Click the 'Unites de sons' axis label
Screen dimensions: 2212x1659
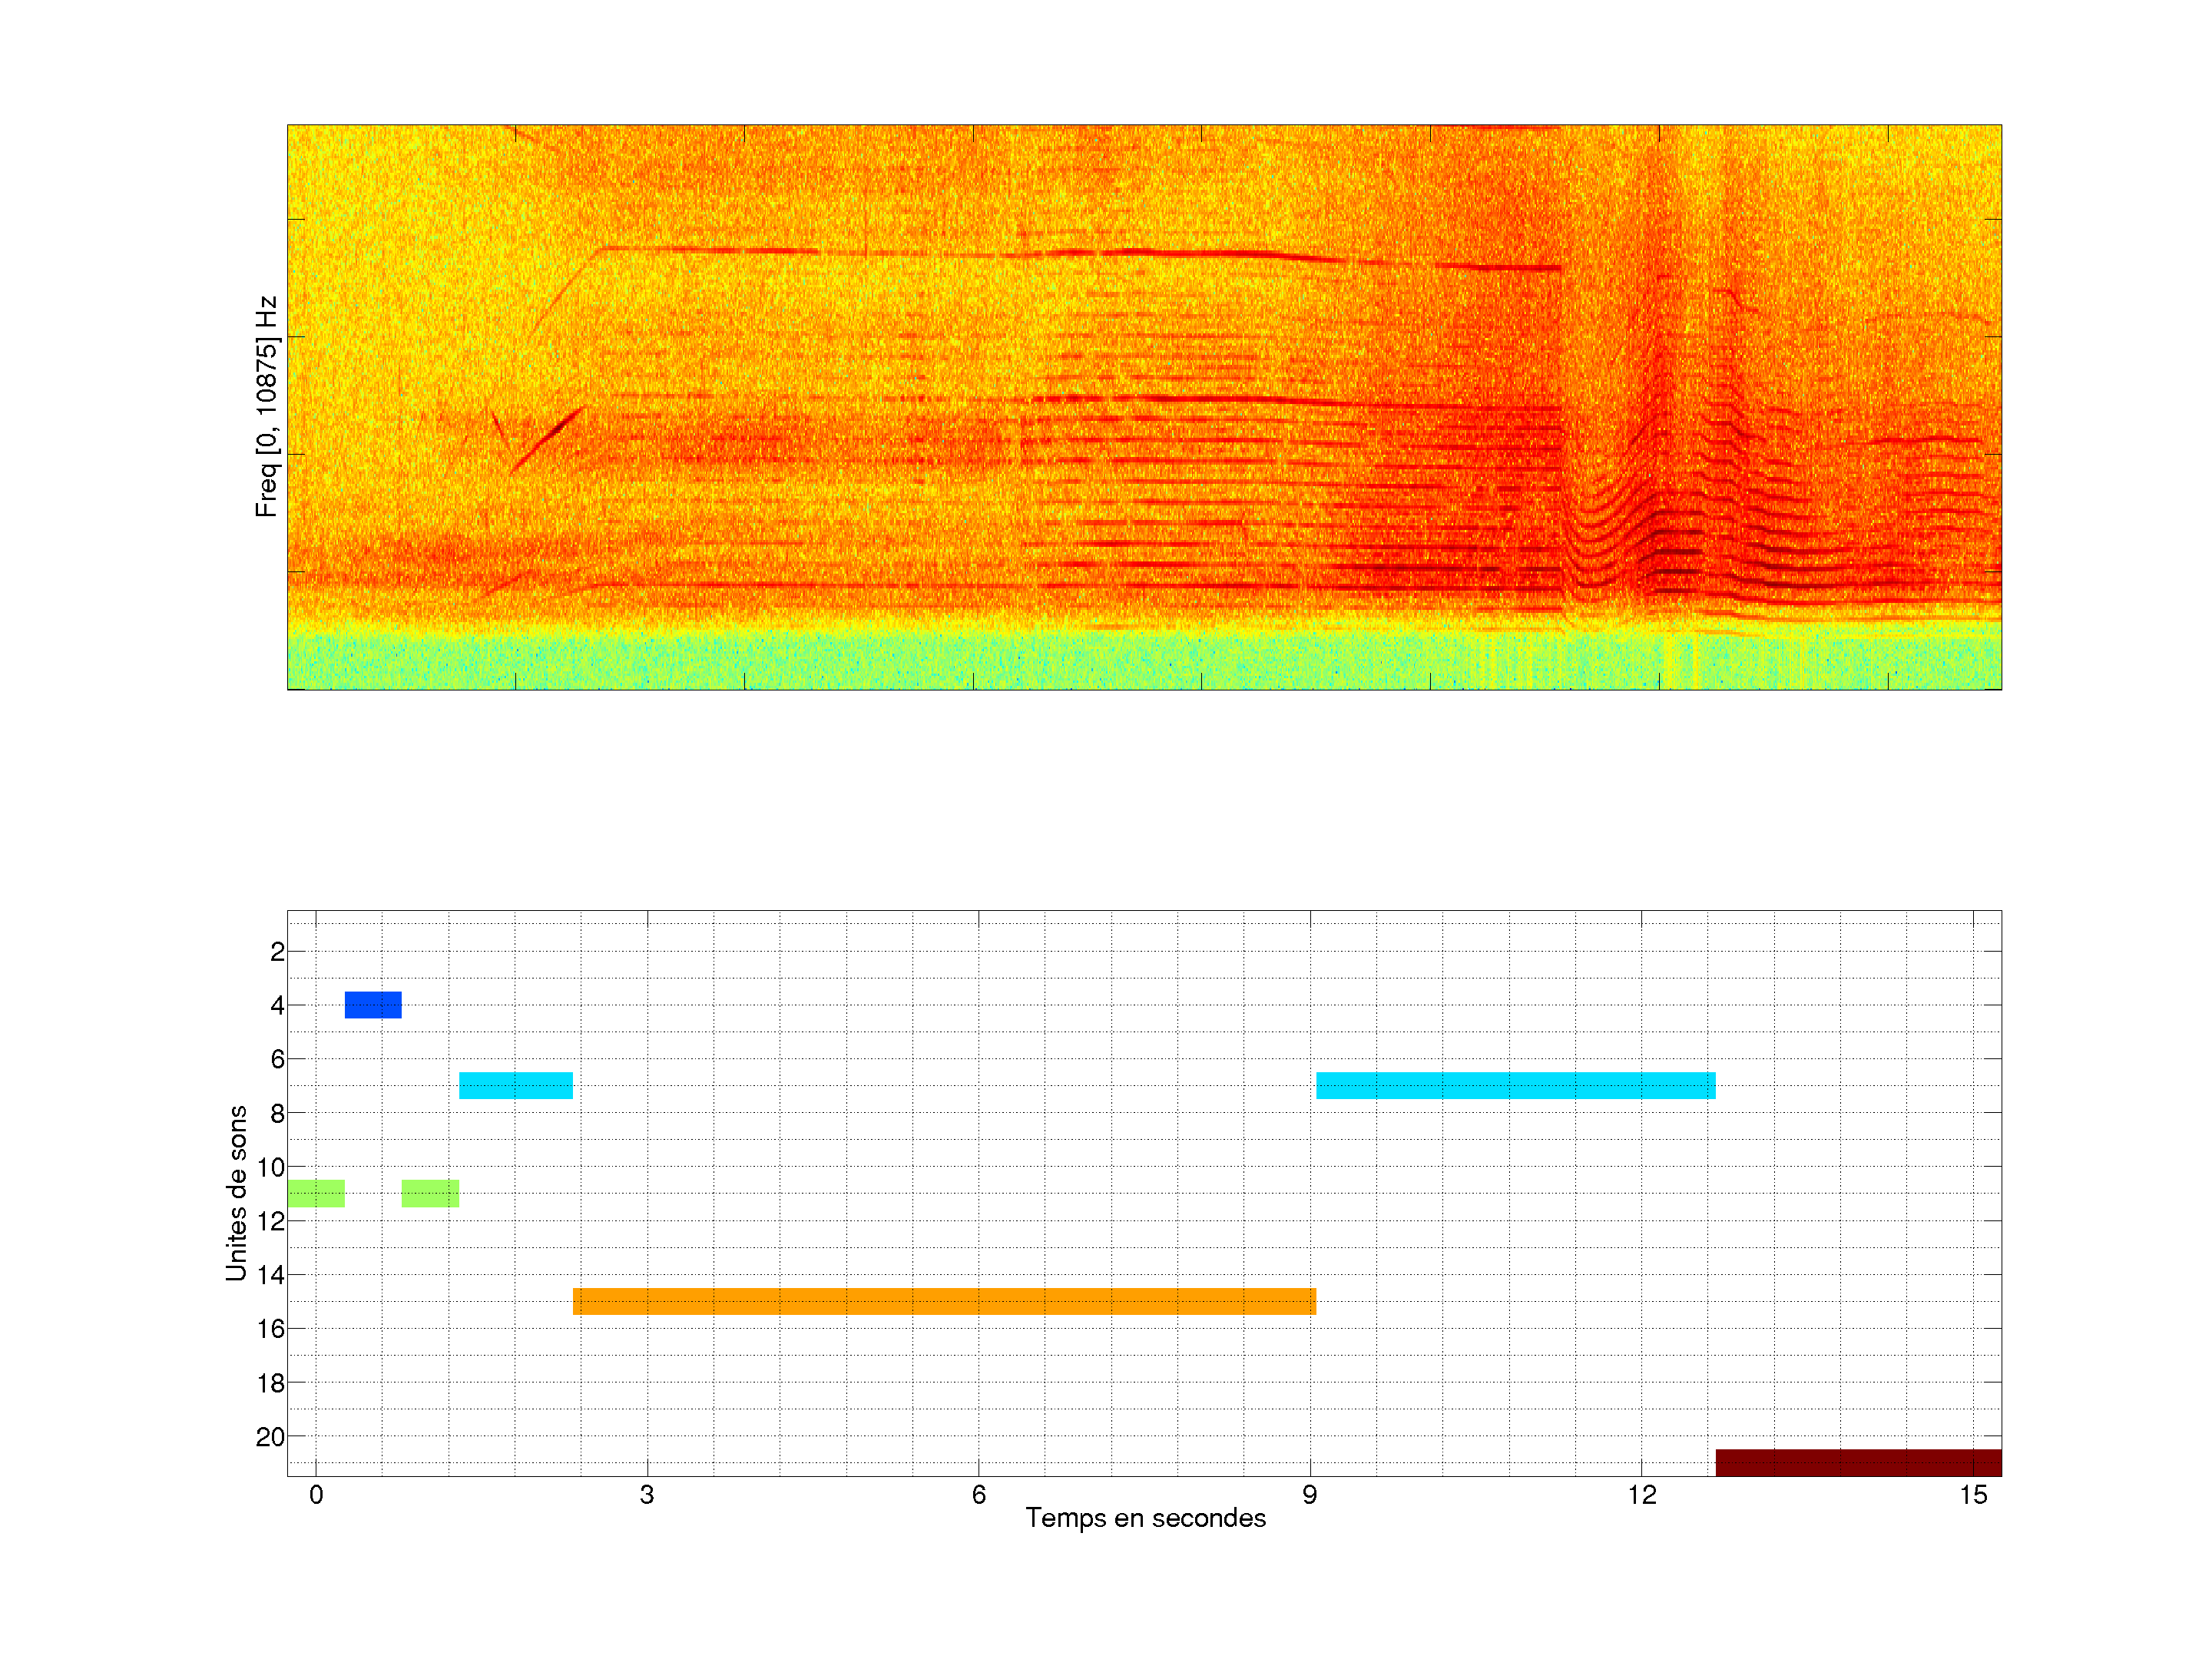pos(236,1193)
